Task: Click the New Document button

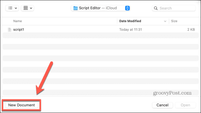Action: coord(22,105)
